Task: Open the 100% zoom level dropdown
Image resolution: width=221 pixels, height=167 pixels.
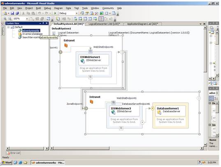Action: click(27, 19)
